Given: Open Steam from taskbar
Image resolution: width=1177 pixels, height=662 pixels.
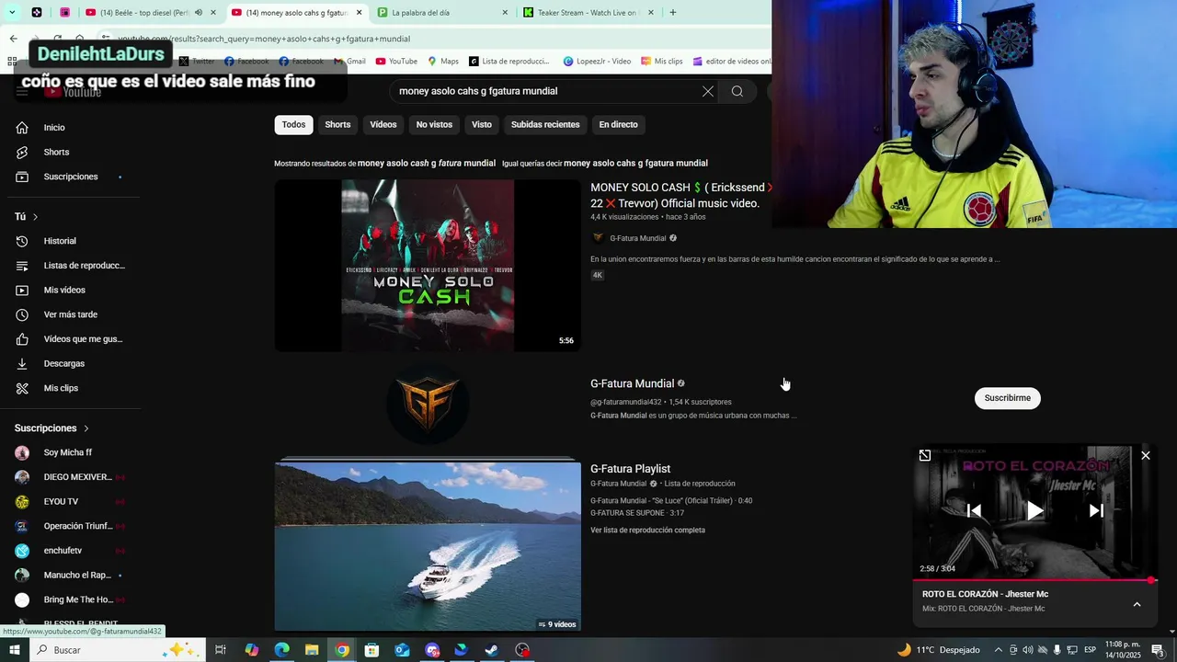Looking at the screenshot, I should [492, 650].
